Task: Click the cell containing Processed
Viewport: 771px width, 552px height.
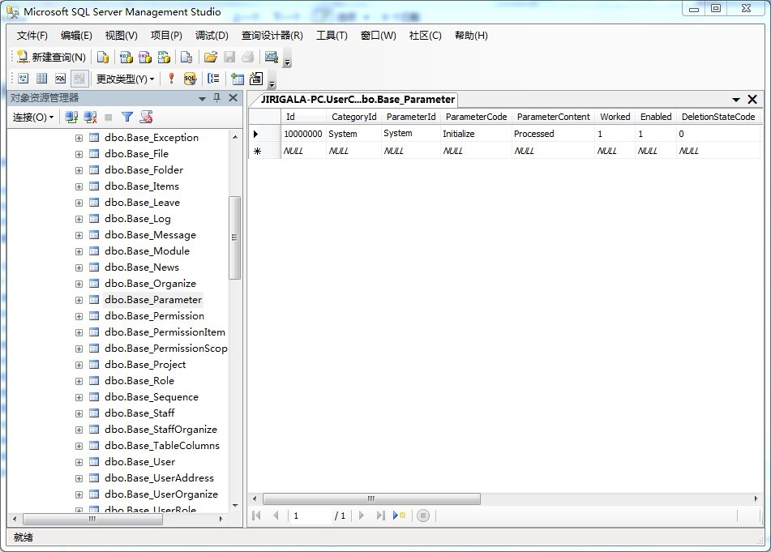Action: (553, 134)
